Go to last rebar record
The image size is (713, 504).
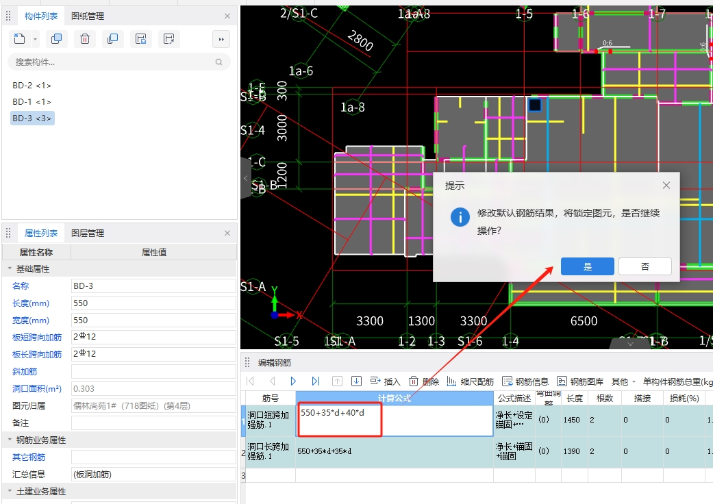(316, 381)
